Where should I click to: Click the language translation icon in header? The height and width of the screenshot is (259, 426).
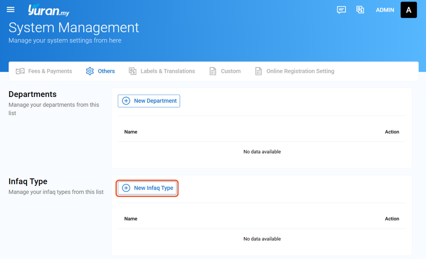[x=360, y=10]
